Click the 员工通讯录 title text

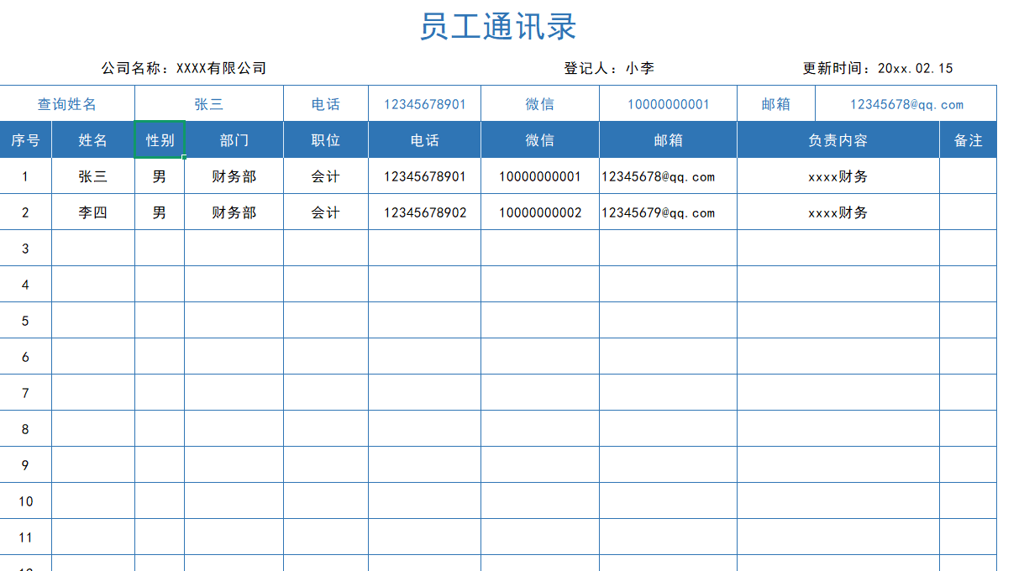pyautogui.click(x=498, y=26)
